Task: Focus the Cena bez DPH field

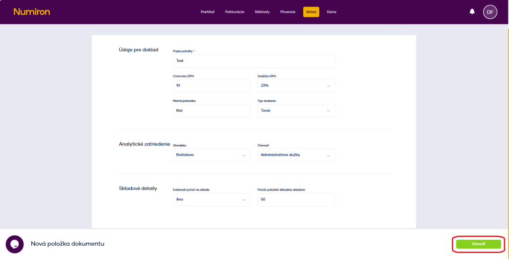Action: pos(211,86)
